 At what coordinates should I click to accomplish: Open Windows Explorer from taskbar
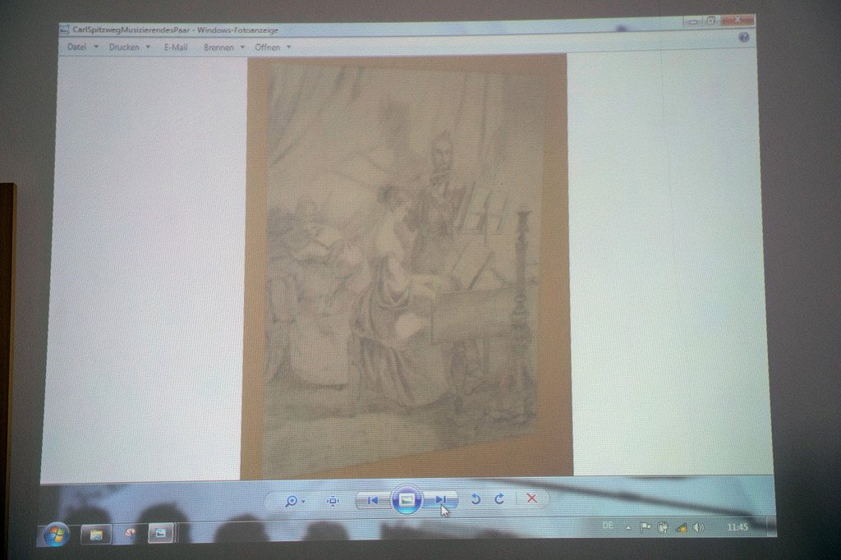click(x=96, y=535)
